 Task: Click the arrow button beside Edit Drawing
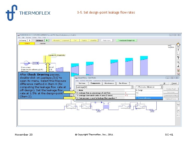pyautogui.click(x=30, y=40)
